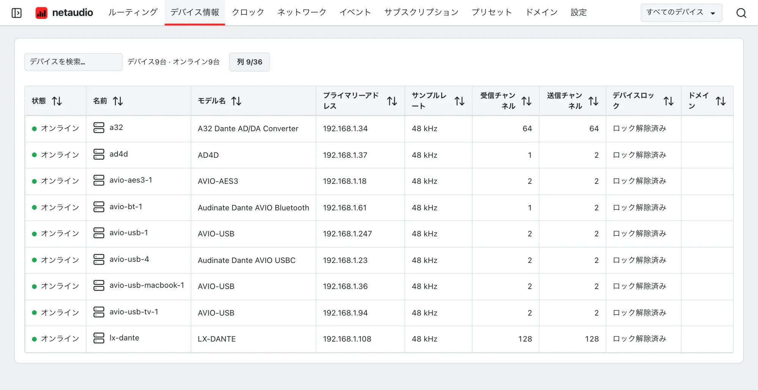Viewport: 758px width, 390px height.
Task: Open the すべてのデバイス dropdown
Action: pyautogui.click(x=681, y=12)
